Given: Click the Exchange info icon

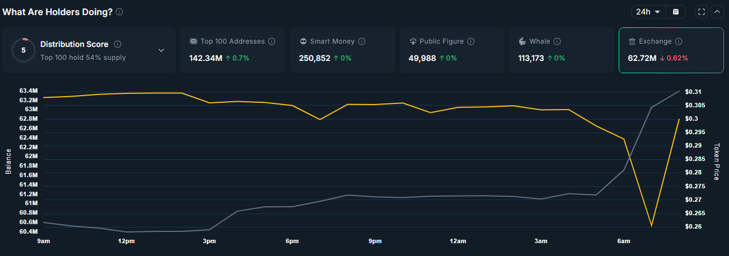Looking at the screenshot, I should [x=679, y=41].
